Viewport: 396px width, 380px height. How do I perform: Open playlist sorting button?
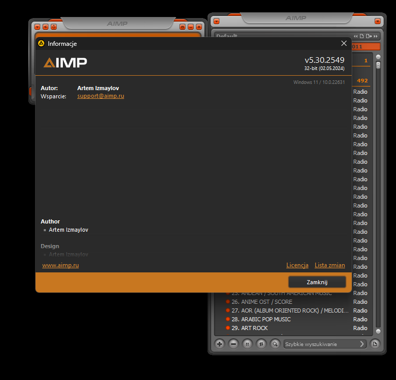coord(261,344)
